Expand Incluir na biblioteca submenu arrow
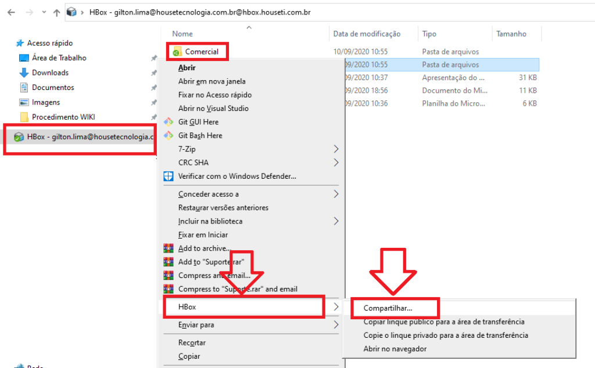The height and width of the screenshot is (368, 595). 336,221
